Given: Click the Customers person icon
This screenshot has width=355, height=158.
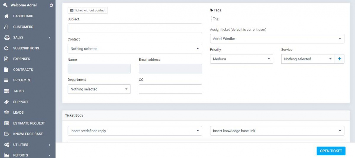Looking at the screenshot, I should point(6,27).
